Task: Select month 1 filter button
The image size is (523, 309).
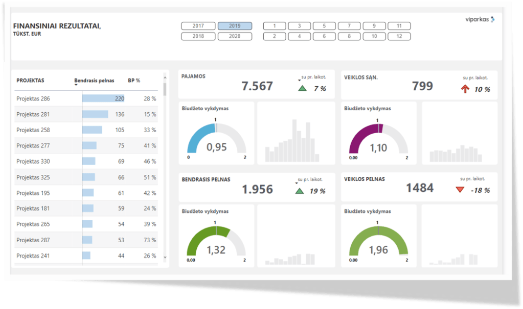Action: coord(275,26)
